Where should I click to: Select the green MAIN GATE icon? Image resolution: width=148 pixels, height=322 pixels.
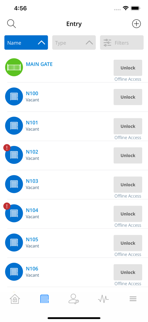(x=14, y=67)
